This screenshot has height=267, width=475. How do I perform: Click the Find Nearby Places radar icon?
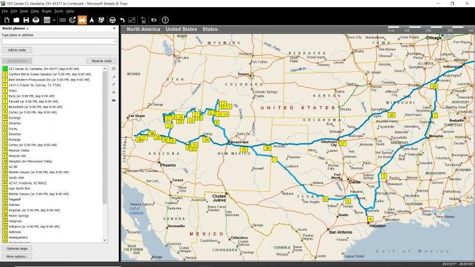pyautogui.click(x=72, y=20)
